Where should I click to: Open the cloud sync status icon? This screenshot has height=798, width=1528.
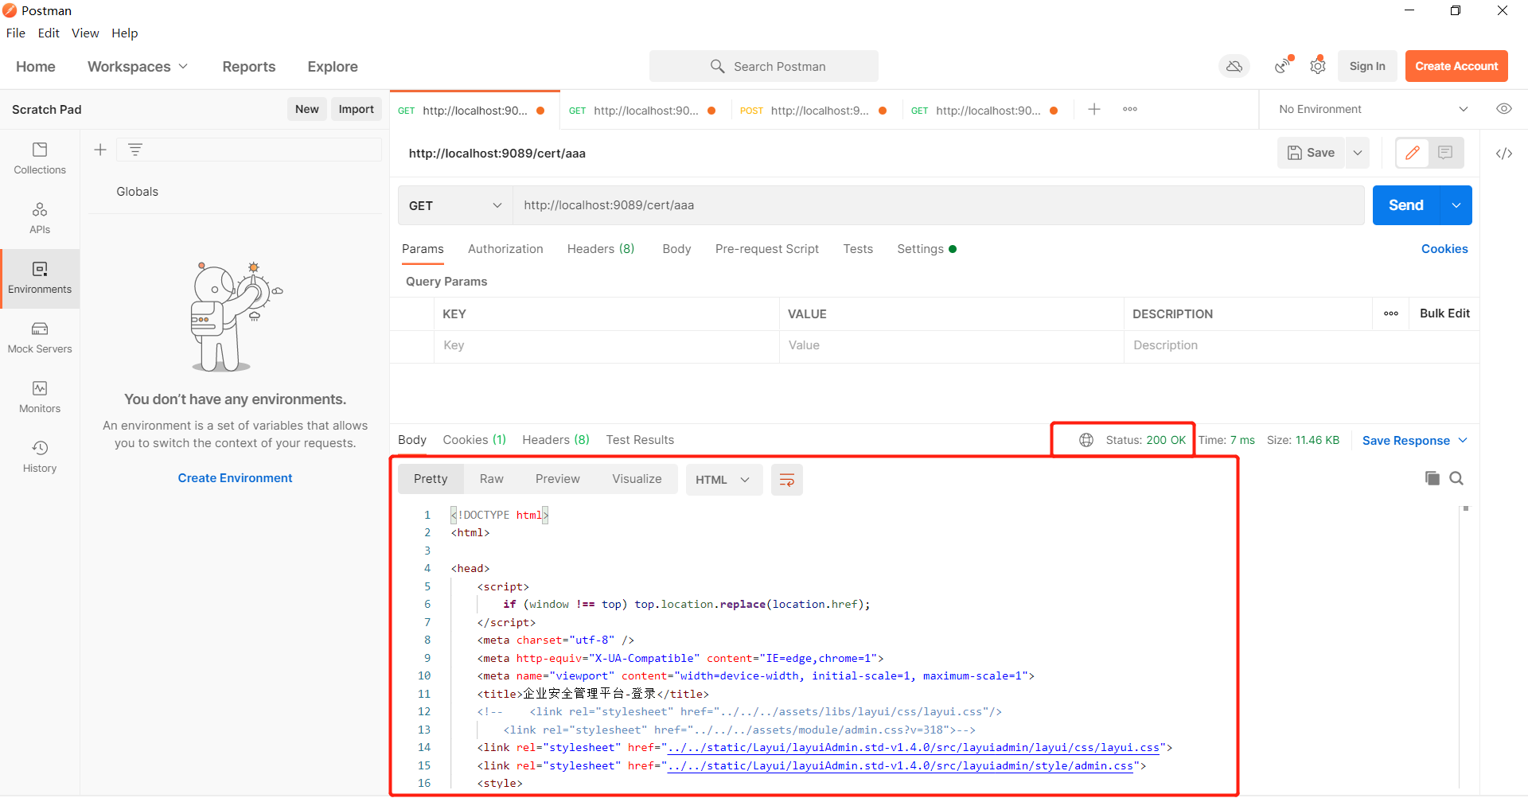coord(1234,66)
